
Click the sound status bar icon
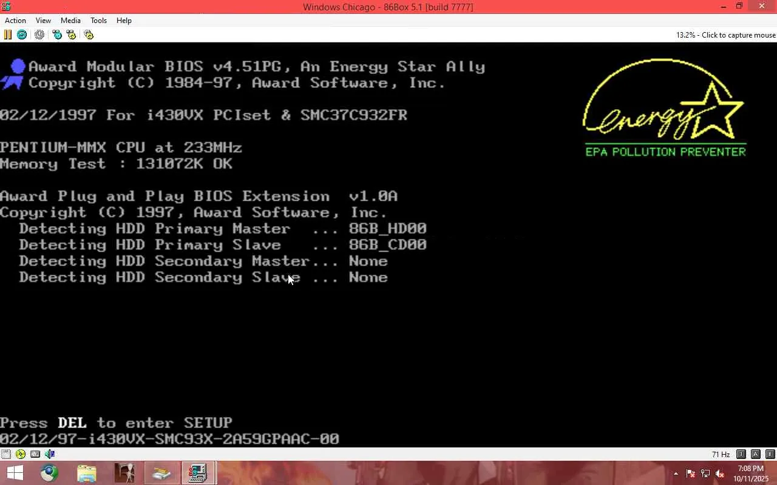click(x=50, y=454)
